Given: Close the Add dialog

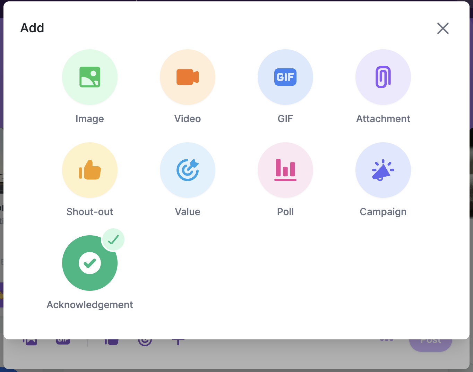Looking at the screenshot, I should point(443,28).
